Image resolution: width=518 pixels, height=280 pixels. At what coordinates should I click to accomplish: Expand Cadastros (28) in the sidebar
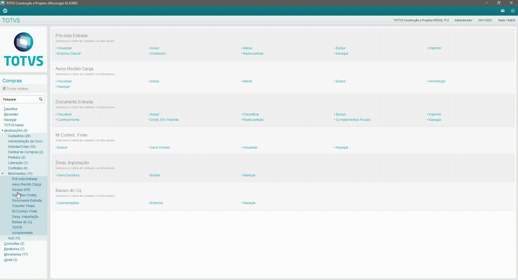(19, 136)
